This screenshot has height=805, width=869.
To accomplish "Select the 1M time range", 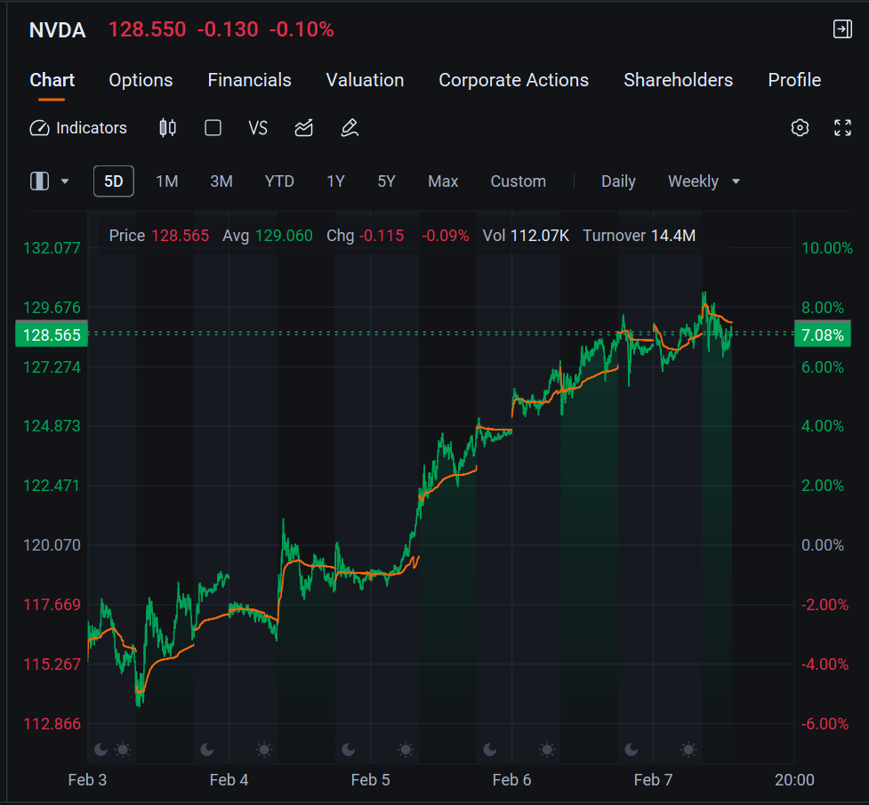I will (x=167, y=181).
